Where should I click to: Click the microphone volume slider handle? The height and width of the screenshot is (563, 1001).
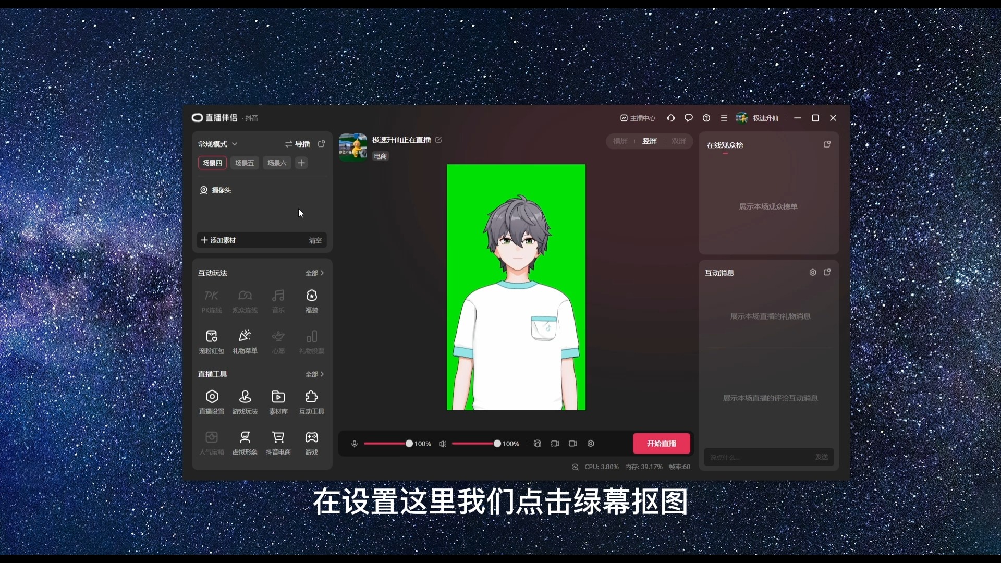(409, 444)
